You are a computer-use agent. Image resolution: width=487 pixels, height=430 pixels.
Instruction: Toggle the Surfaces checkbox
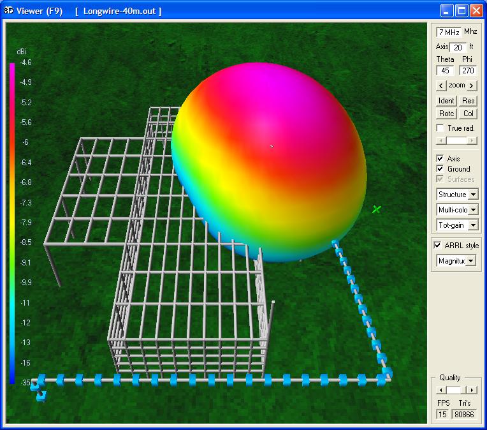pos(440,179)
